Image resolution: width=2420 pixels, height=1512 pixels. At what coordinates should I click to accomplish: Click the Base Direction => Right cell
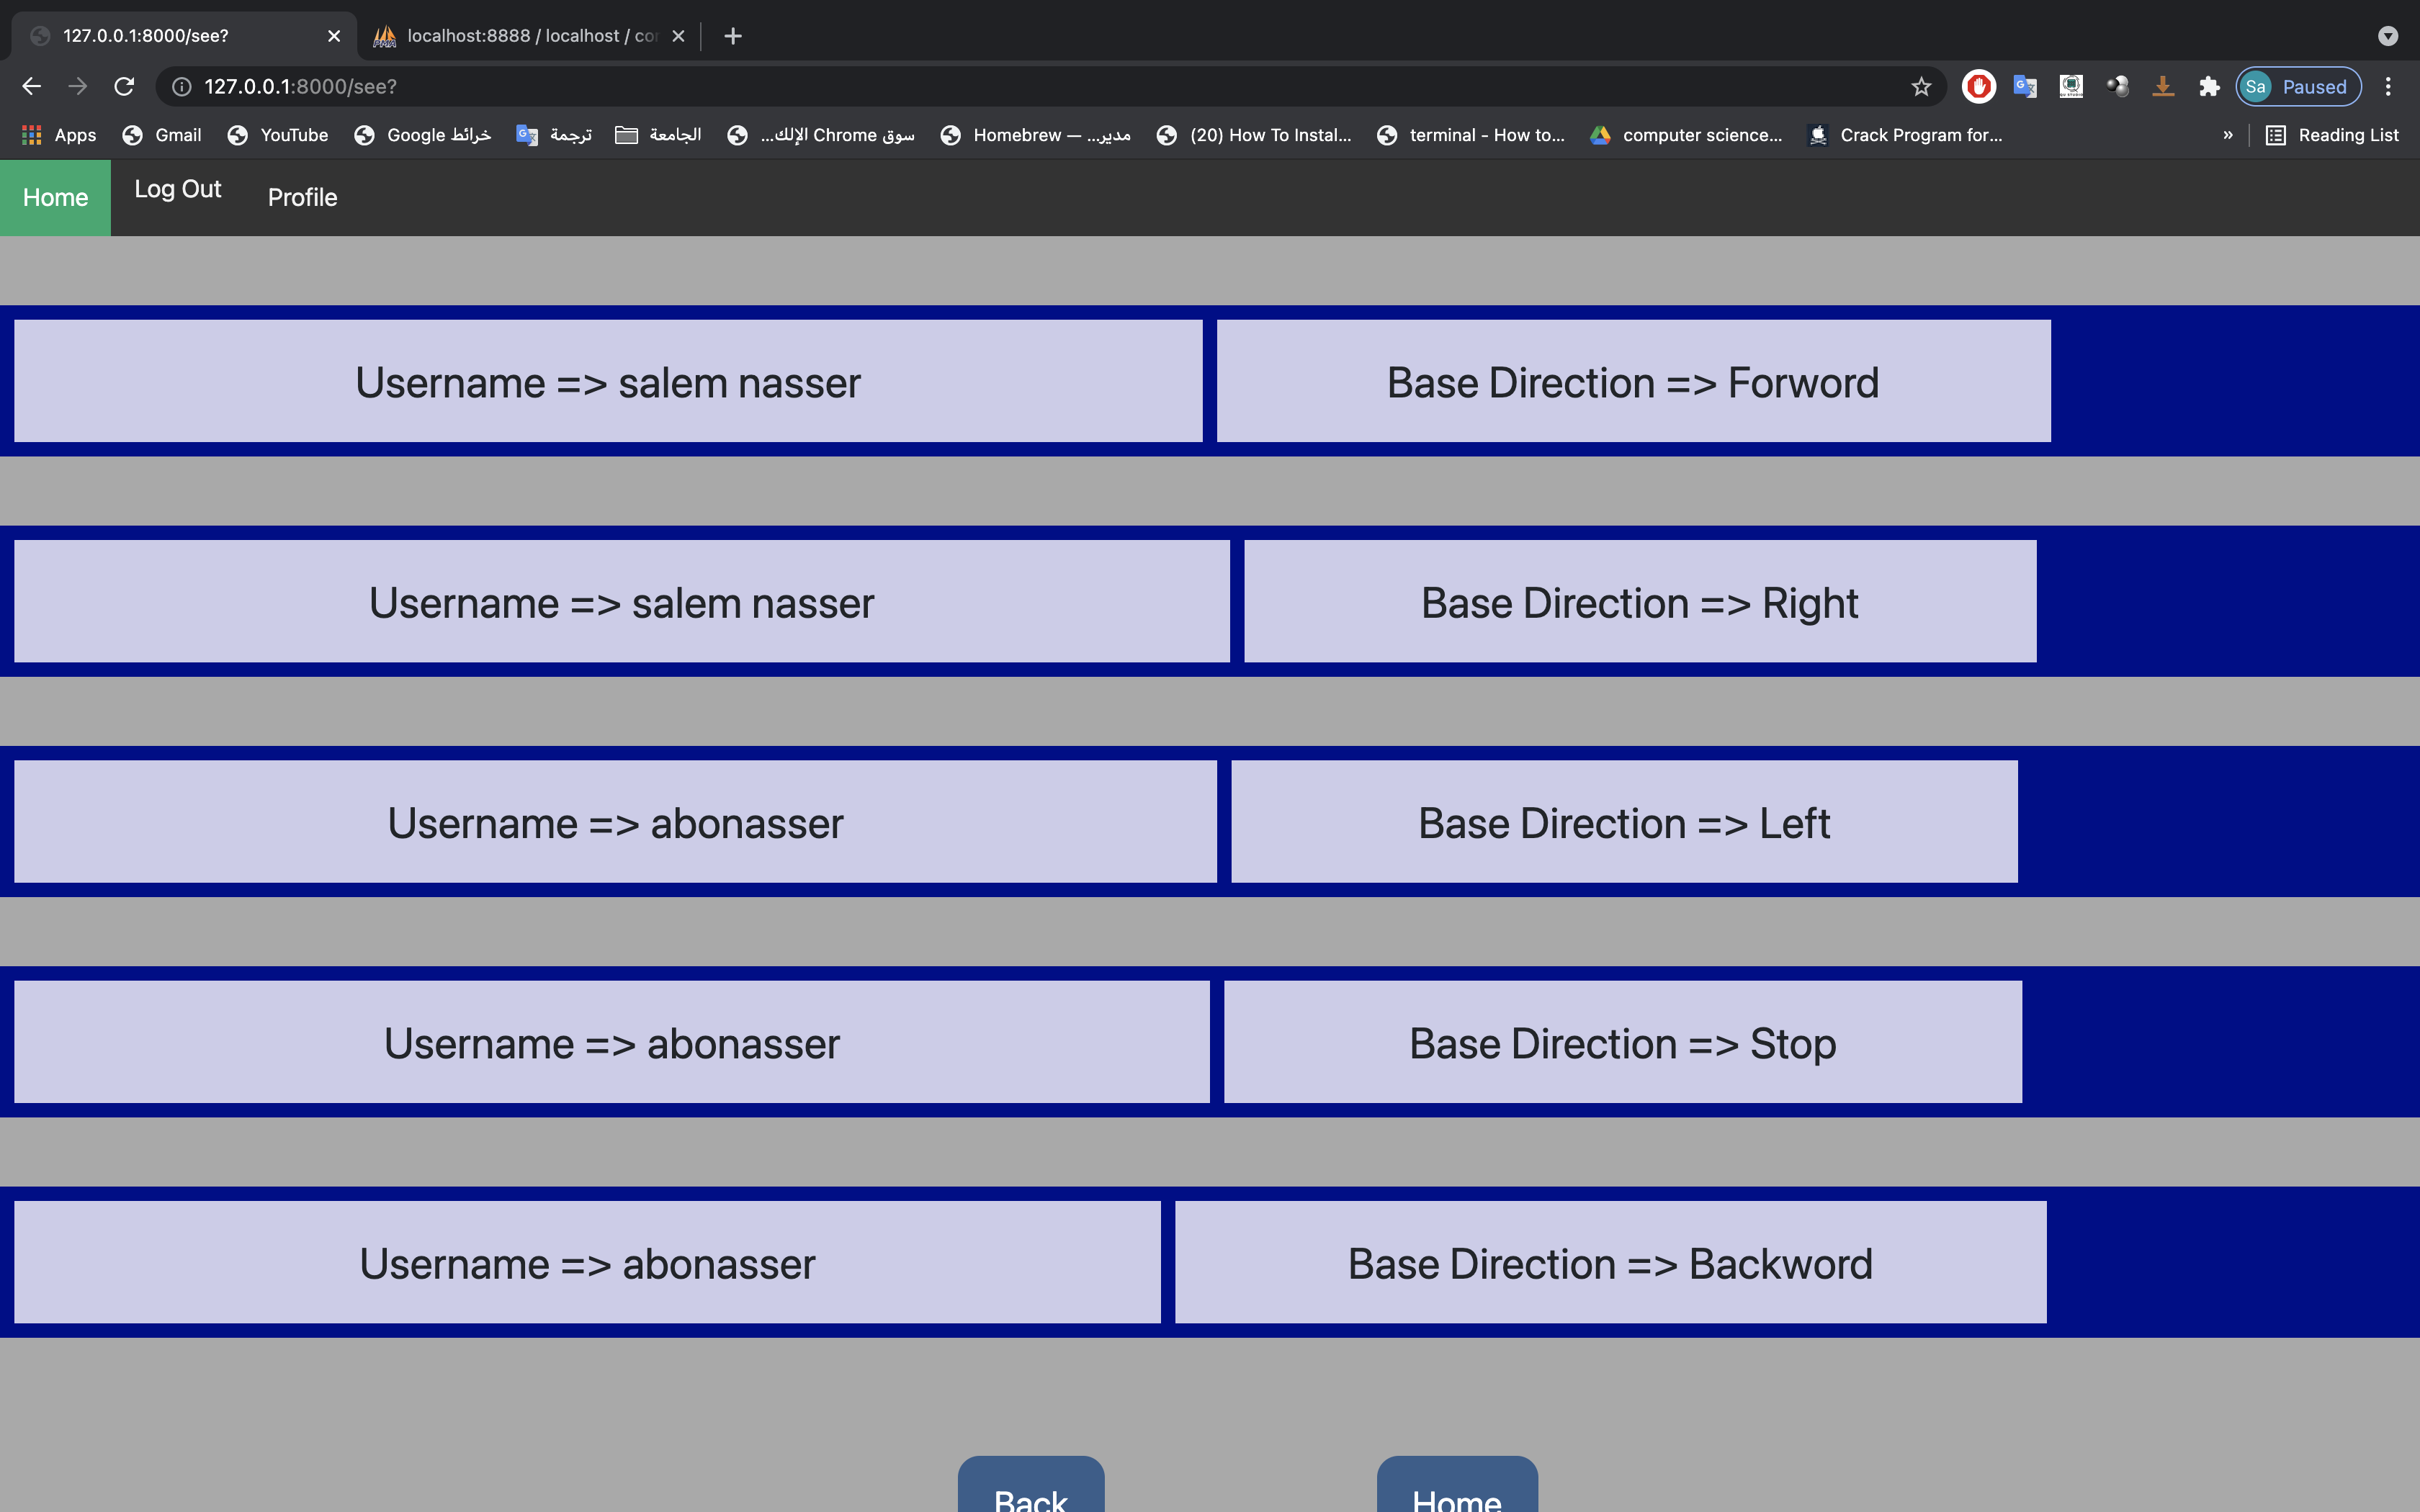[1640, 601]
